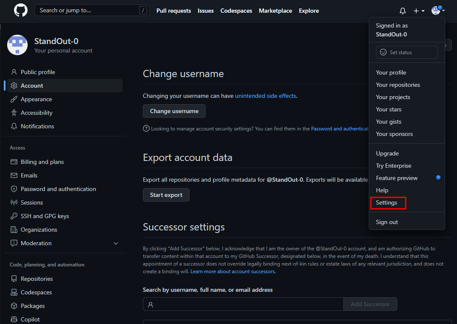Open Password and authentication inline link
The height and width of the screenshot is (324, 457).
(x=340, y=129)
